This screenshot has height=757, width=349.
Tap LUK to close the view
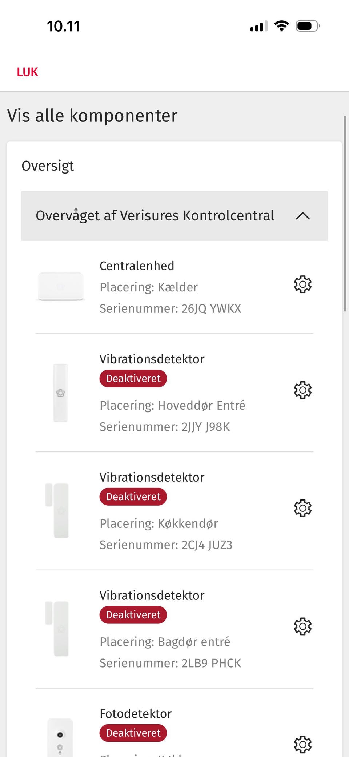point(27,72)
